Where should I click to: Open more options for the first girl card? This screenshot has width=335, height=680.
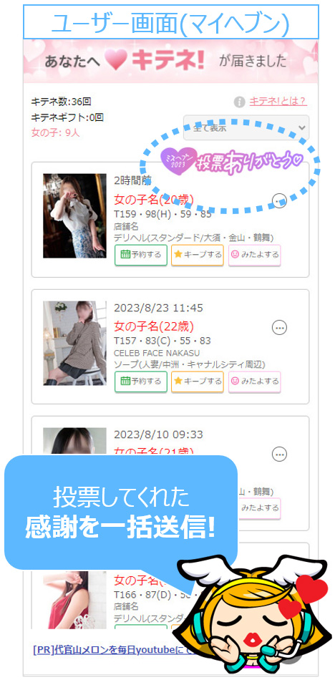coord(279,201)
